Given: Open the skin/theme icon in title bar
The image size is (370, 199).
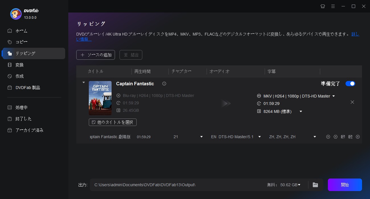Looking at the screenshot, I should pos(323,6).
